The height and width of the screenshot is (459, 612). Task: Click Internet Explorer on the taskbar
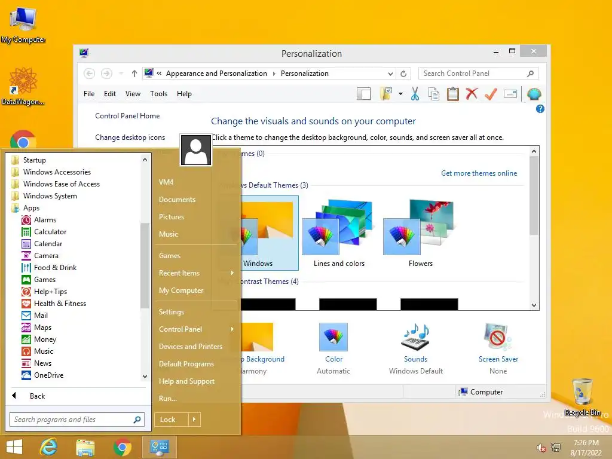click(49, 447)
